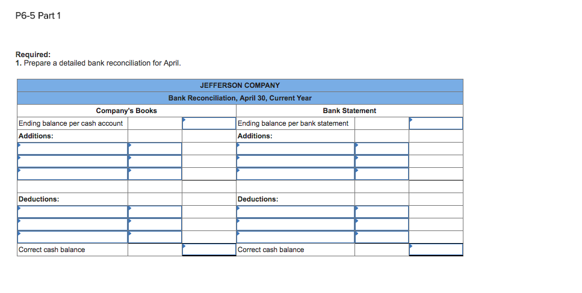Image resolution: width=582 pixels, height=293 pixels.
Task: Open third Deductions description dropdown under Company's Books
Action: [72, 237]
